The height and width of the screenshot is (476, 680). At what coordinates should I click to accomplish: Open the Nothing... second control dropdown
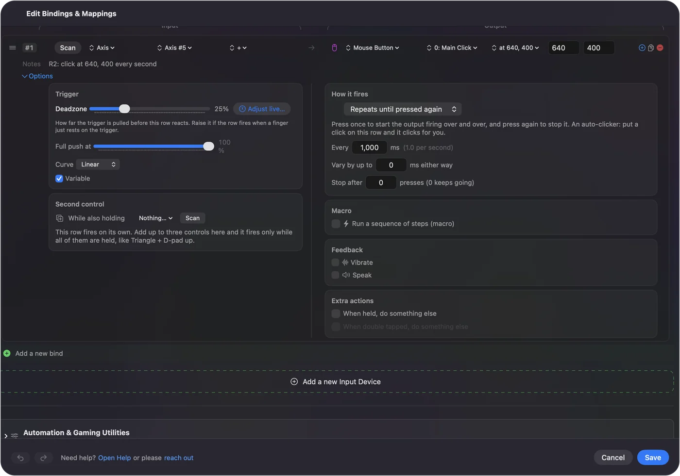pos(155,218)
